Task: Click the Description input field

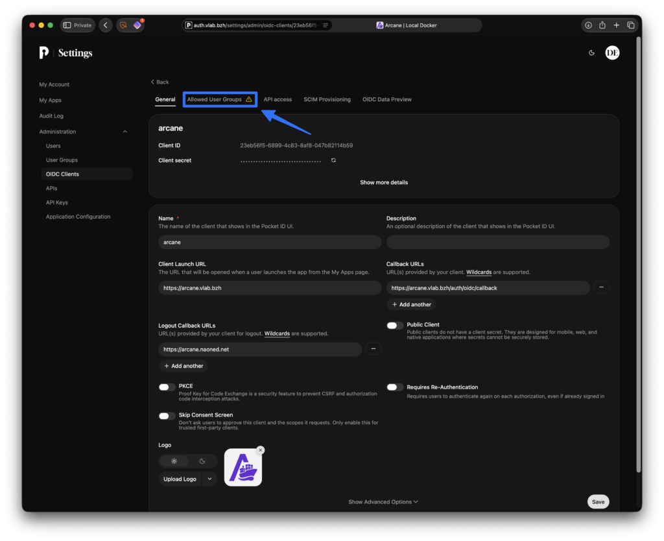Action: click(x=498, y=243)
